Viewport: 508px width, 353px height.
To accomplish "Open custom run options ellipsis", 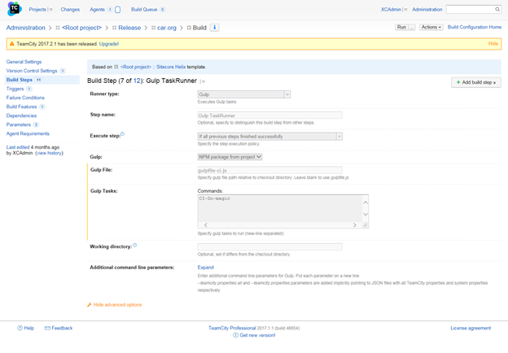I will click(x=411, y=27).
